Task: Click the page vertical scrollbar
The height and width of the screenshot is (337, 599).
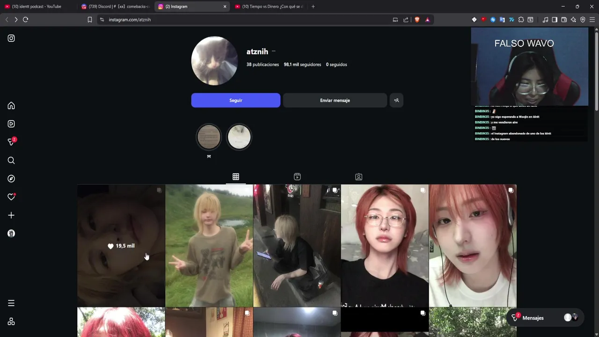Action: pyautogui.click(x=596, y=70)
